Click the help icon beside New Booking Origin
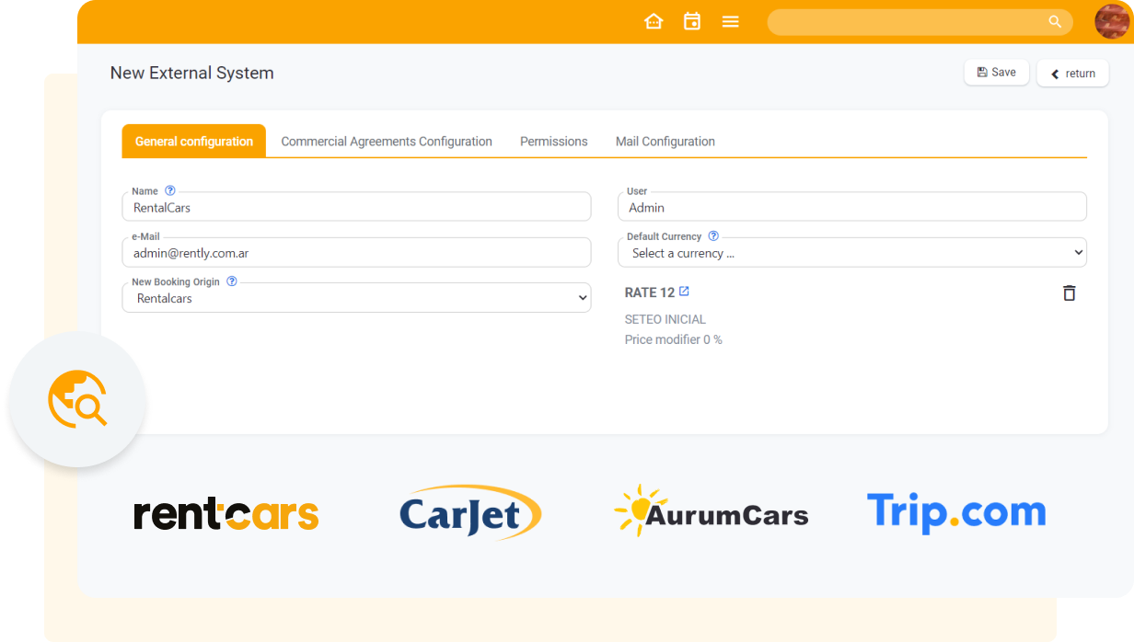 231,281
